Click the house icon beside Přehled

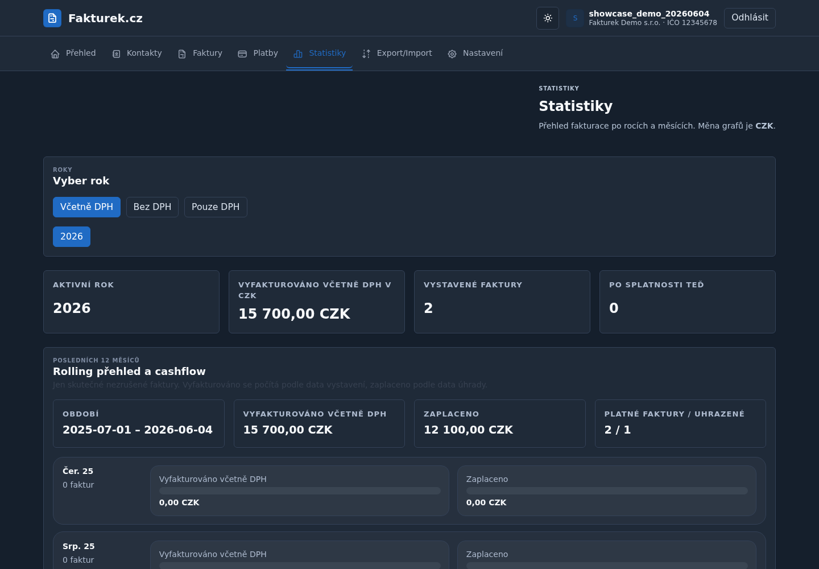pyautogui.click(x=55, y=54)
